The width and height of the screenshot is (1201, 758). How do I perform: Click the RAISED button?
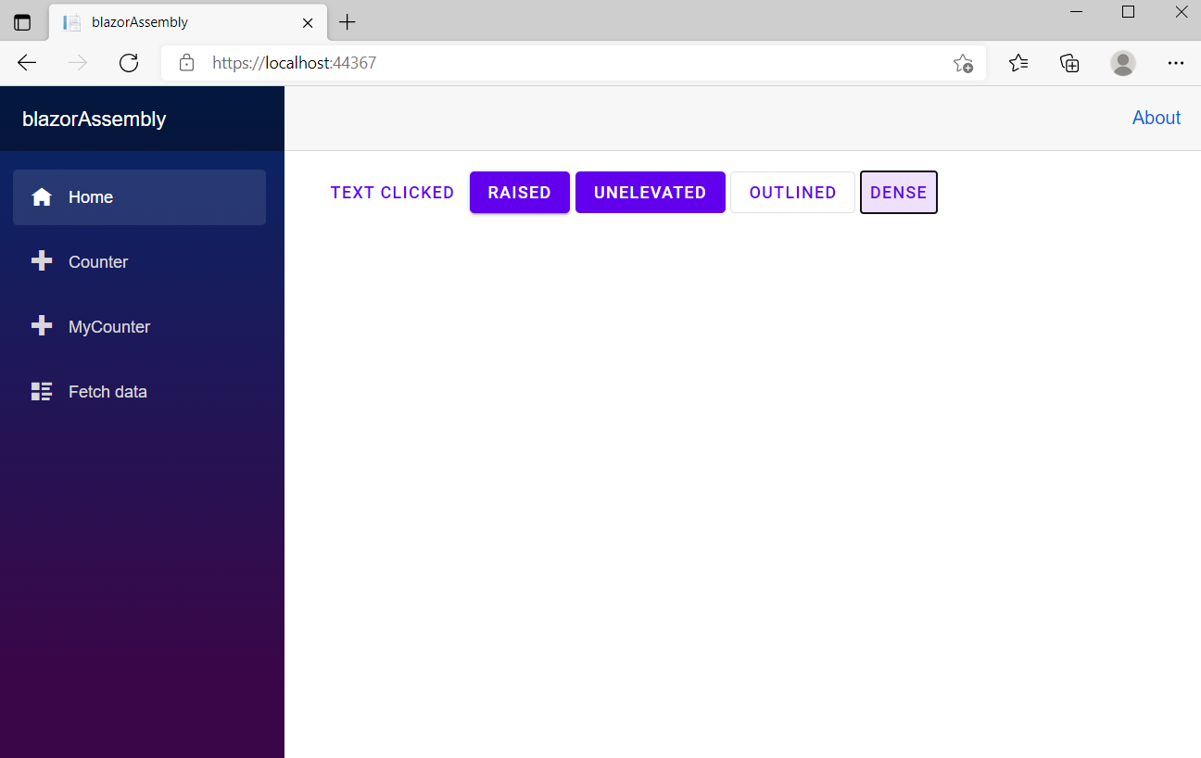pos(520,193)
